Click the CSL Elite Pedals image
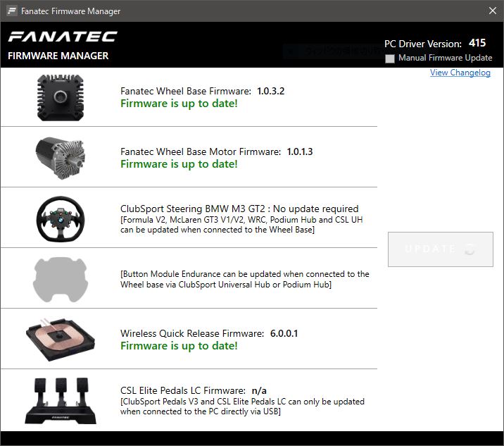Screen dimensions: 504x446 click(61, 401)
